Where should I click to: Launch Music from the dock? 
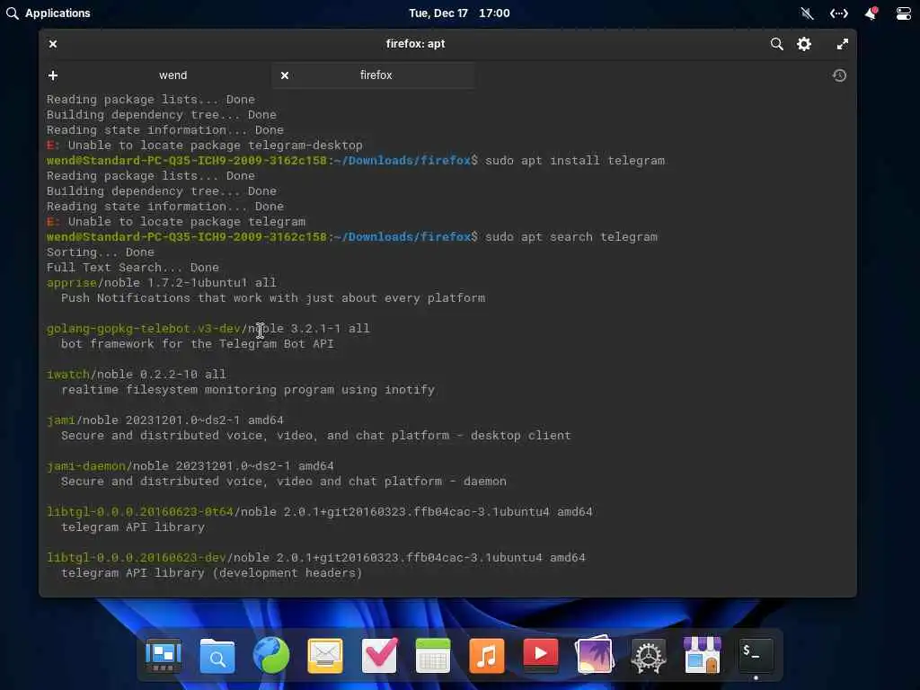click(x=487, y=655)
